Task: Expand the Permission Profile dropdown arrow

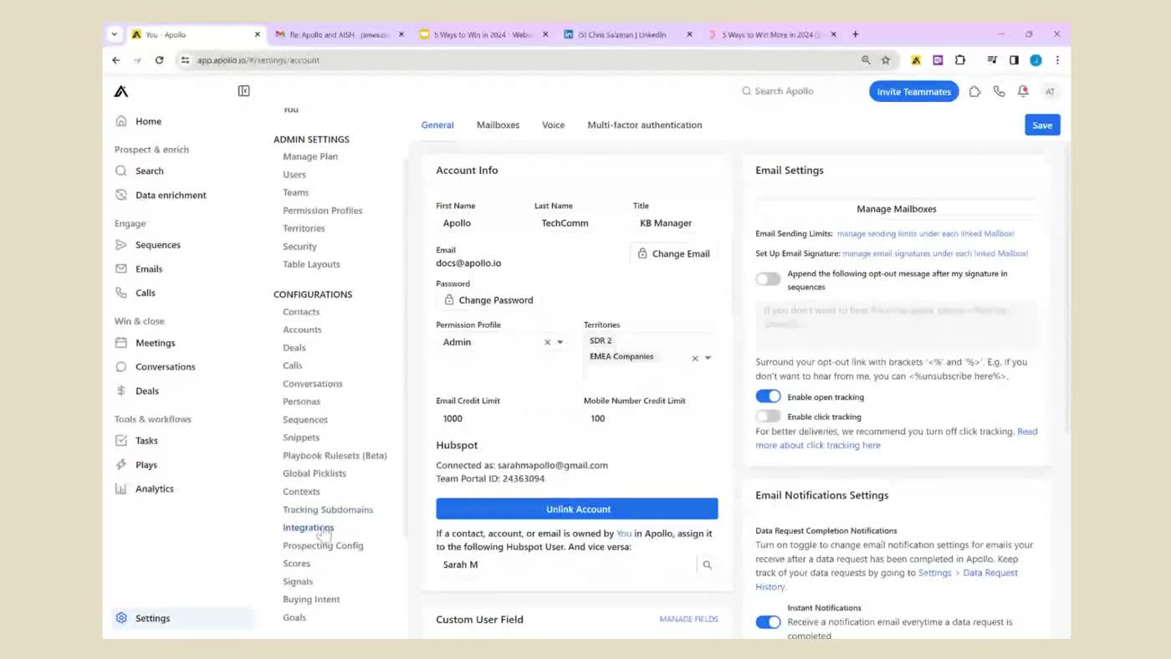Action: click(x=560, y=342)
